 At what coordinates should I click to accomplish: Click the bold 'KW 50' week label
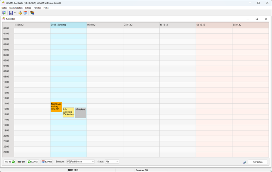tap(21, 162)
